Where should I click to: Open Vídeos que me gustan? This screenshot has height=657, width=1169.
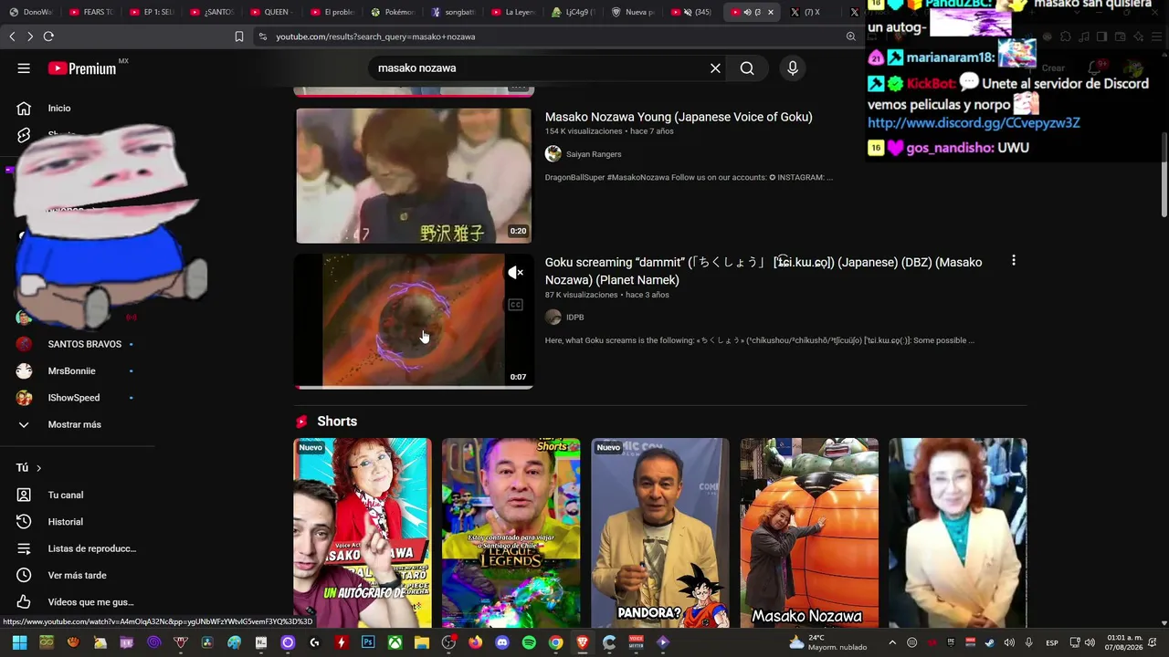click(78, 602)
